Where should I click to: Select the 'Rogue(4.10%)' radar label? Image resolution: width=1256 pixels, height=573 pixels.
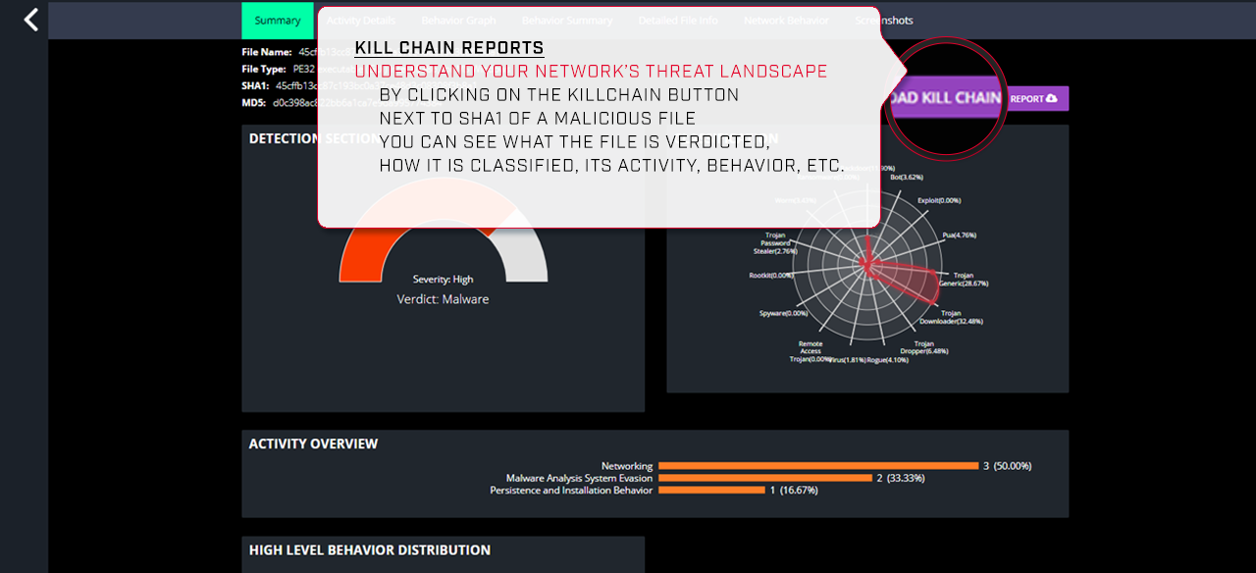pos(887,360)
